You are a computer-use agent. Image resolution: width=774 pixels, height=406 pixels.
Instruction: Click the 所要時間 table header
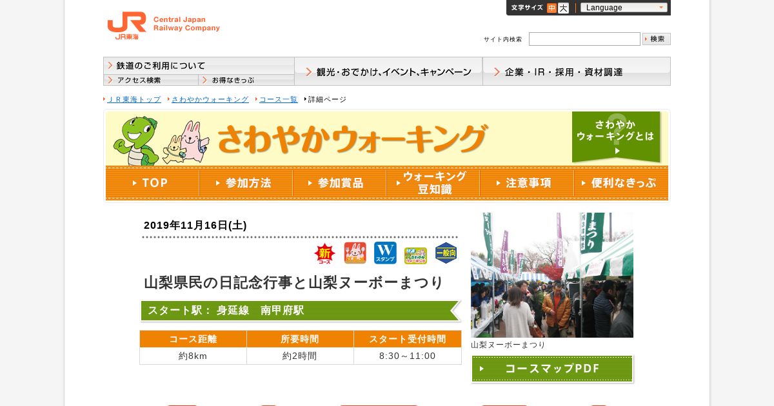(300, 339)
